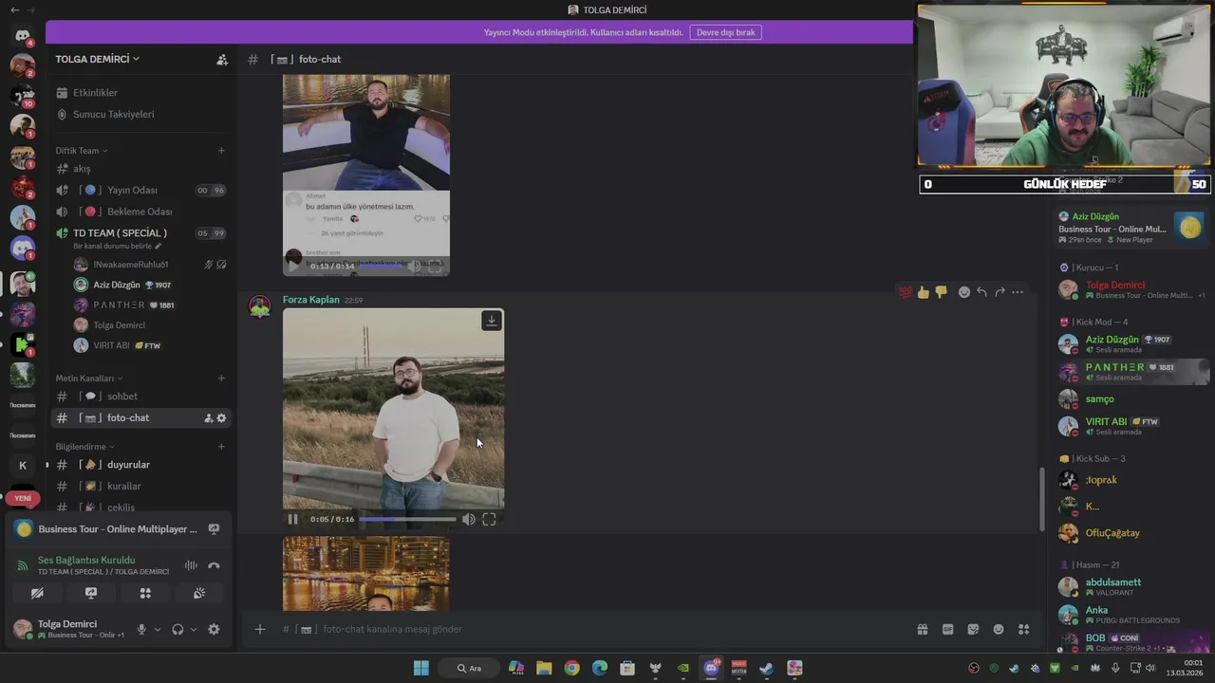Click Bir kanal durumu belirle link
This screenshot has width=1215, height=683.
[118, 246]
